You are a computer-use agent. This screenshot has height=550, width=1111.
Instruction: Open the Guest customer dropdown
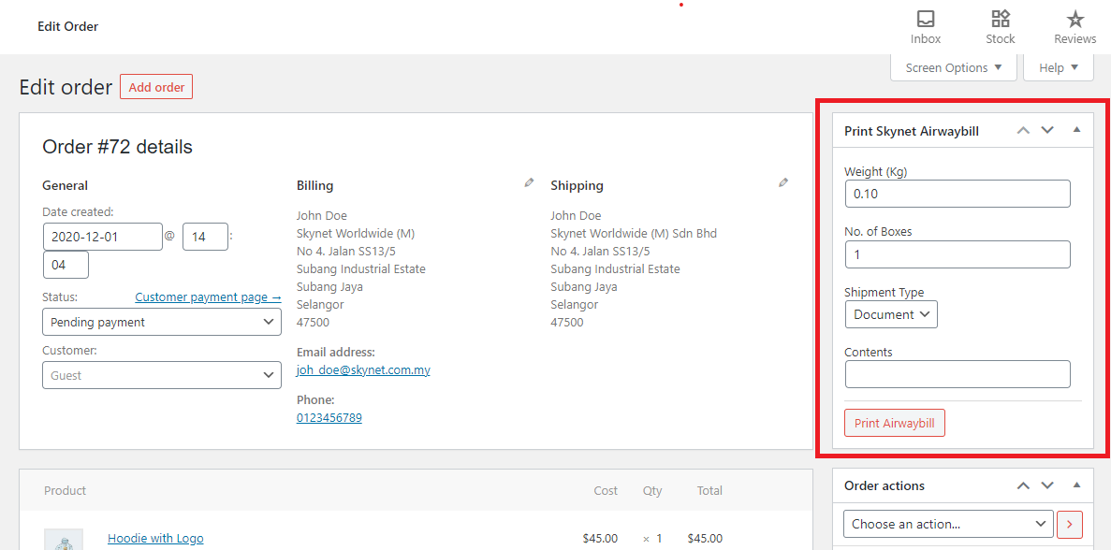coord(161,374)
